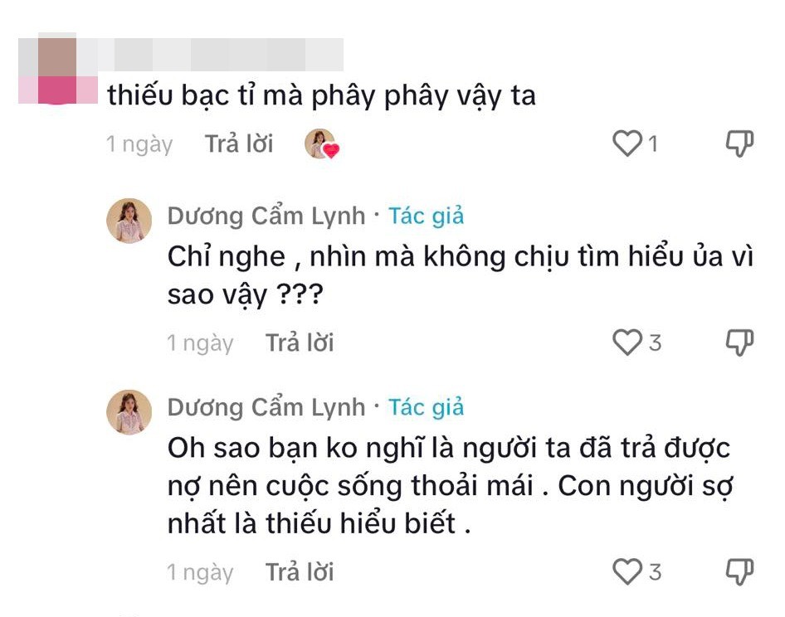Viewport: 785px width, 617px height.
Task: Click the like count '3' on the first reply
Action: (x=655, y=341)
